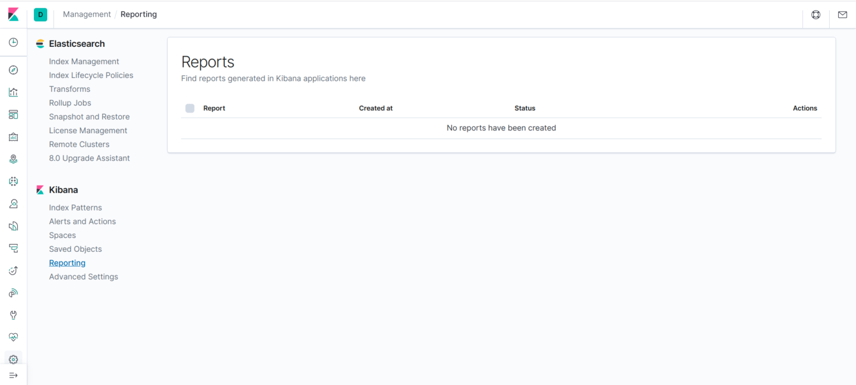This screenshot has width=856, height=385.
Task: Open Alerts and Actions
Action: (82, 221)
